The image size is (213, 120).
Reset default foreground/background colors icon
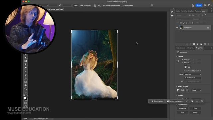click(24, 95)
